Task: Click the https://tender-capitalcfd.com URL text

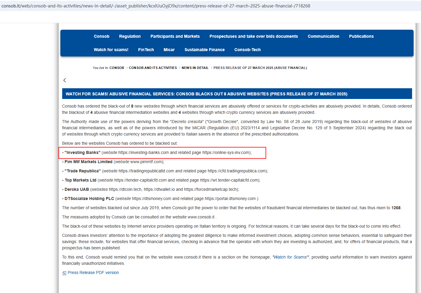Action: pos(140,180)
